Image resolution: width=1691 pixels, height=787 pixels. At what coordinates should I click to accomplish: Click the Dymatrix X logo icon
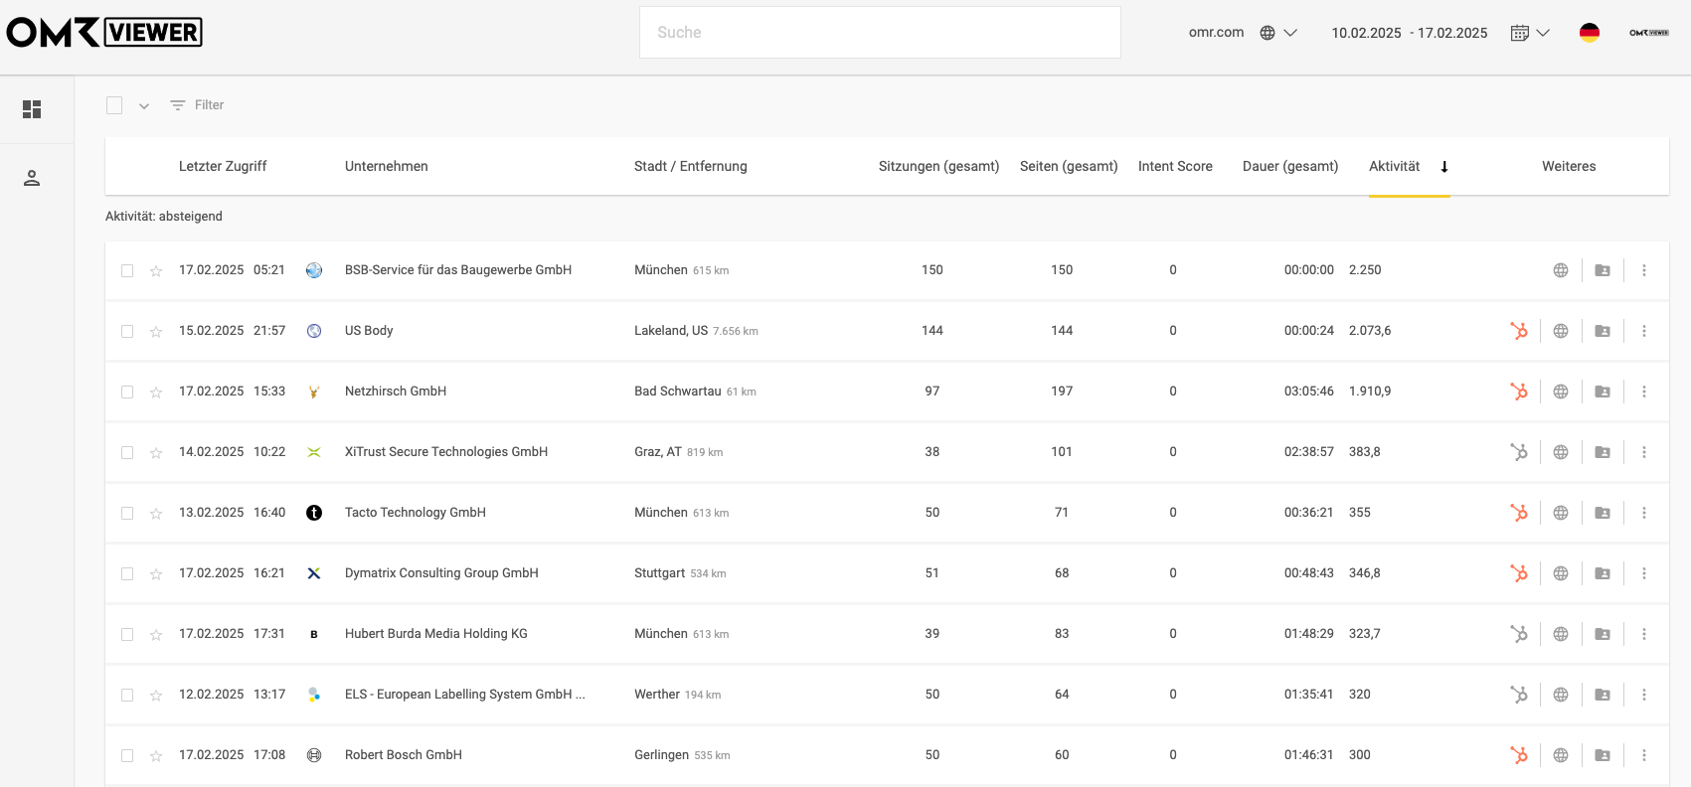pyautogui.click(x=314, y=573)
